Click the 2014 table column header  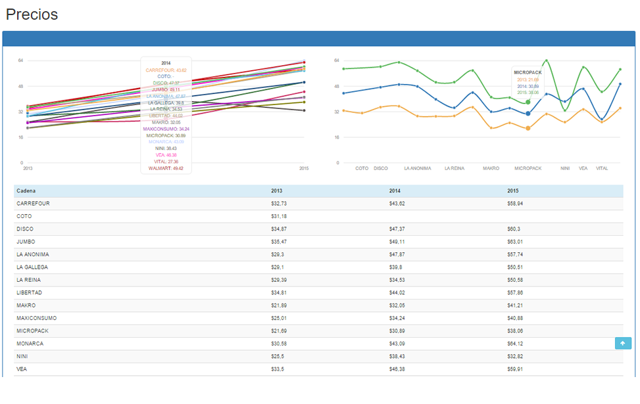pyautogui.click(x=395, y=191)
